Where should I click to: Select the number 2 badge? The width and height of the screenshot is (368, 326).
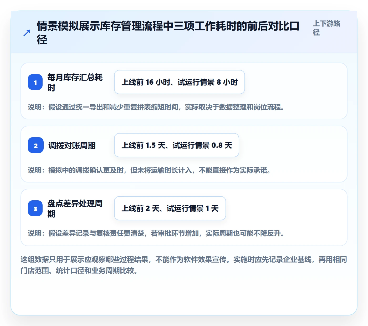[x=36, y=145]
